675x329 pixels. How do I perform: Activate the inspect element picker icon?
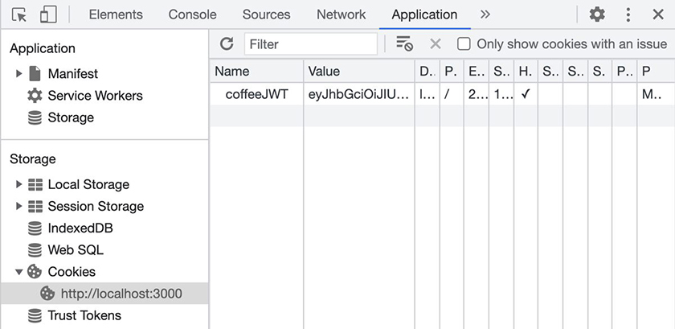point(20,14)
